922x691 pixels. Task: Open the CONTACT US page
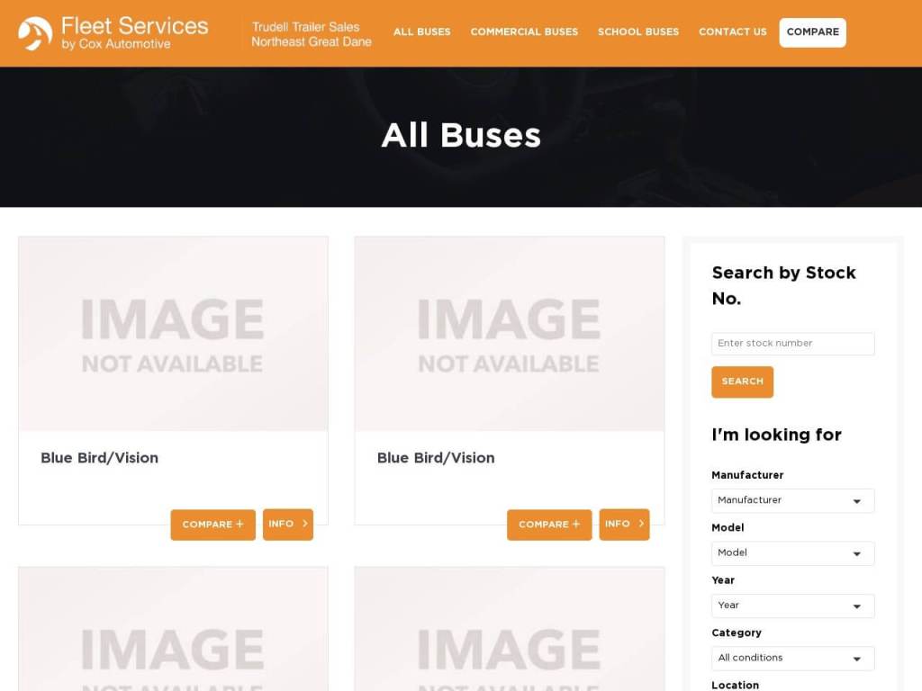(x=732, y=31)
